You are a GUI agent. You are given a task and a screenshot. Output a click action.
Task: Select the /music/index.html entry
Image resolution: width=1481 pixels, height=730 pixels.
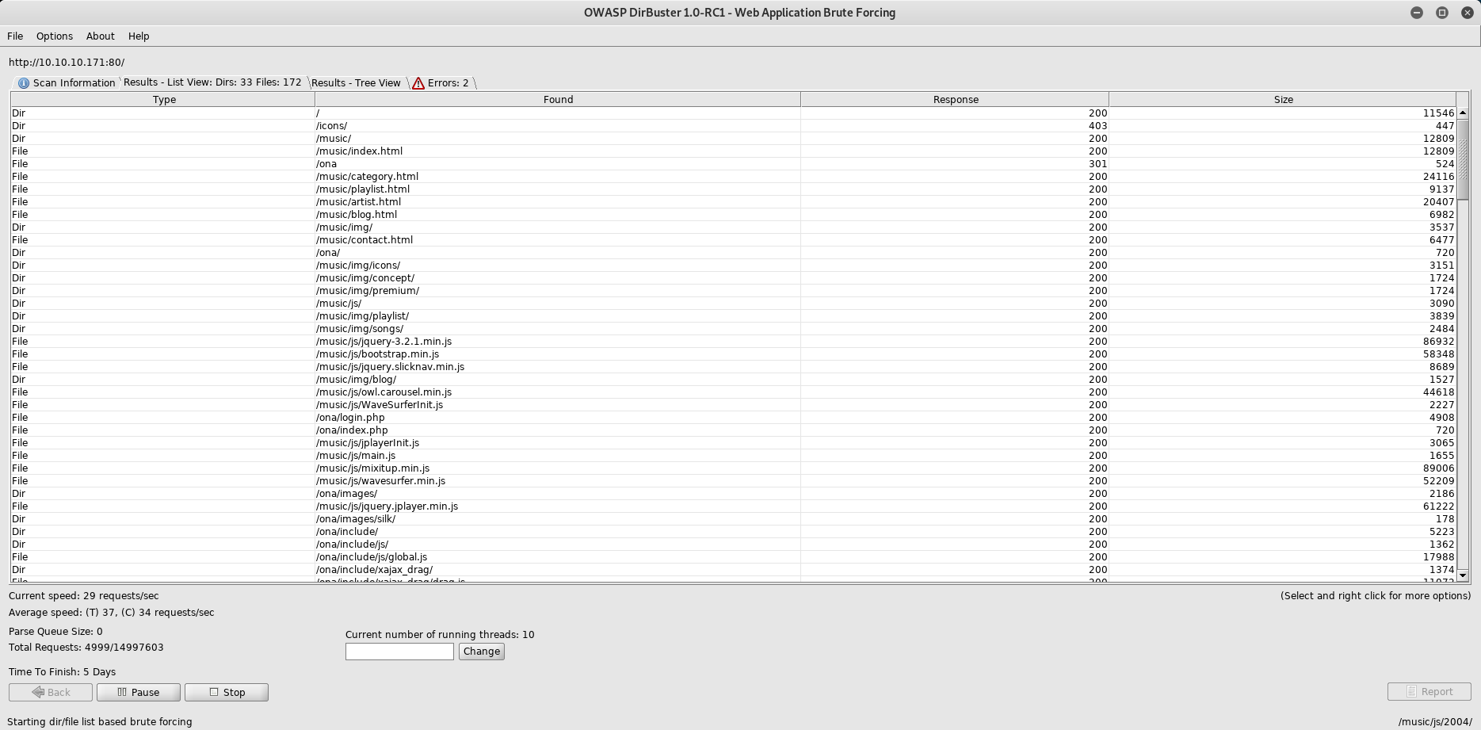click(733, 151)
